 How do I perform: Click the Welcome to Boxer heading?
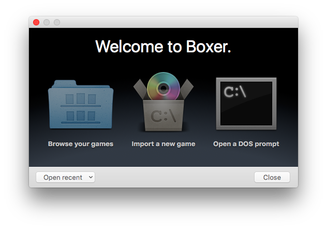tap(163, 47)
